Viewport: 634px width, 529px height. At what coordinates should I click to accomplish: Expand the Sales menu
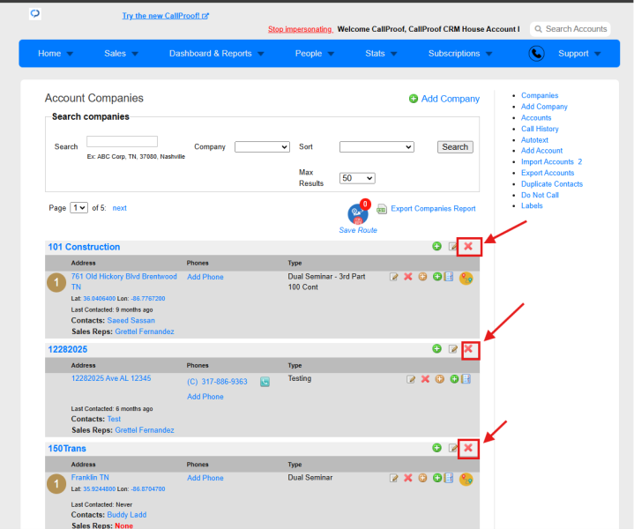pos(121,54)
